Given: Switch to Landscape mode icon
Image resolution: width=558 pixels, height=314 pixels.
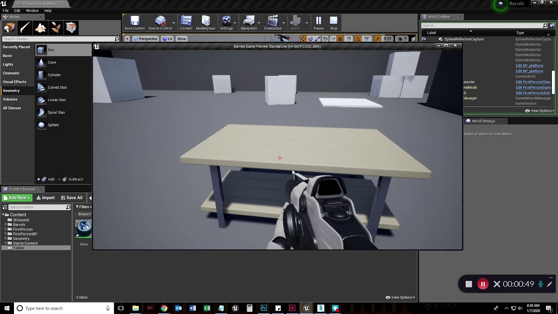Looking at the screenshot, I should [x=41, y=28].
